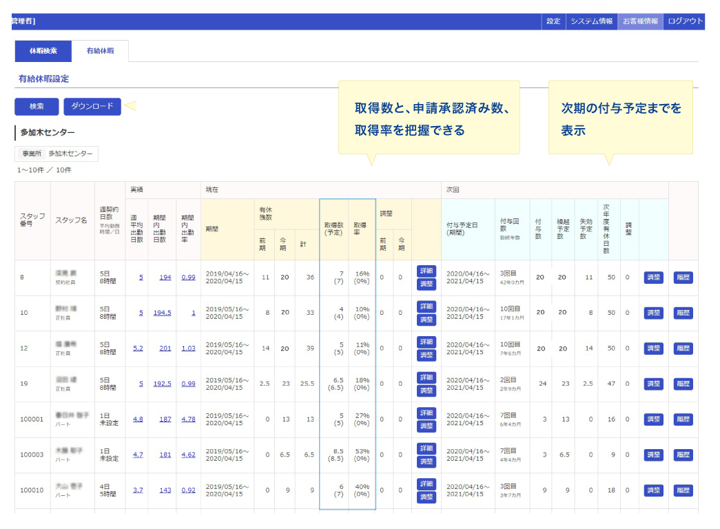Open the 192.5 attendance days link

163,384
